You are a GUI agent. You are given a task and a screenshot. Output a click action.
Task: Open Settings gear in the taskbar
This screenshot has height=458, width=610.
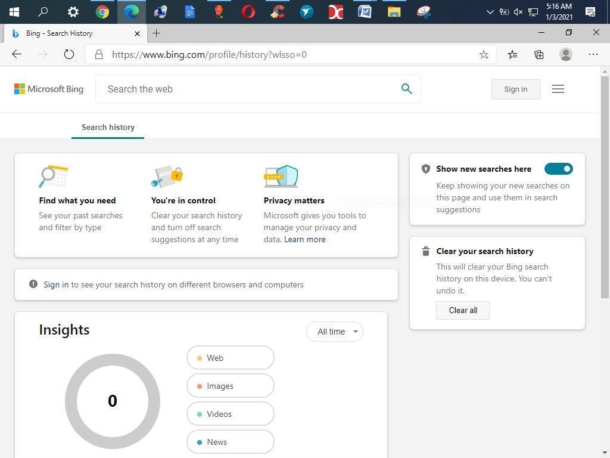point(73,12)
